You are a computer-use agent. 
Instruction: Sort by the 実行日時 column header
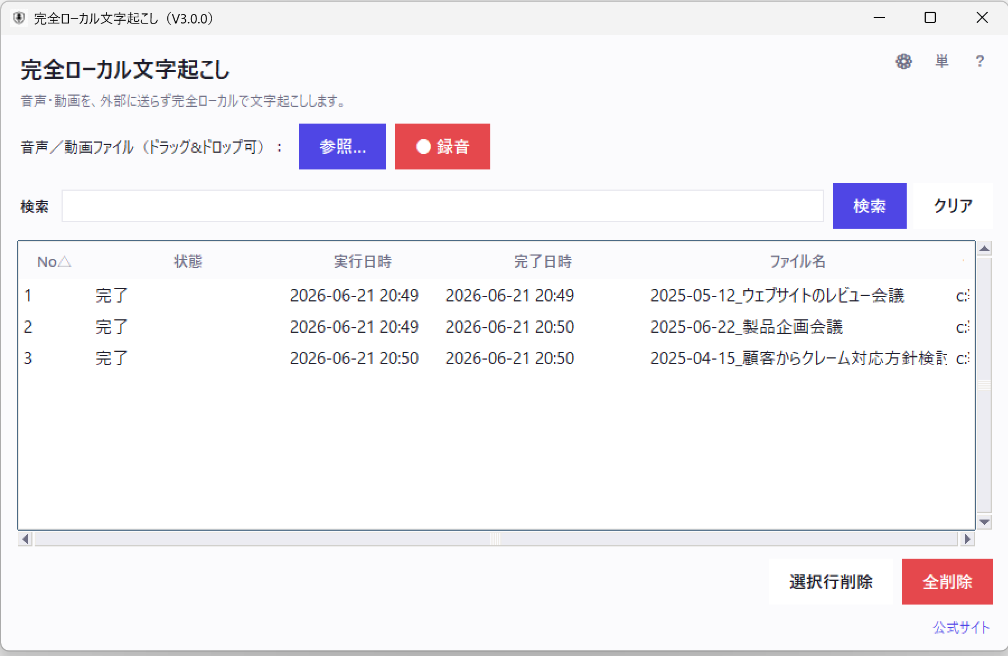click(363, 262)
